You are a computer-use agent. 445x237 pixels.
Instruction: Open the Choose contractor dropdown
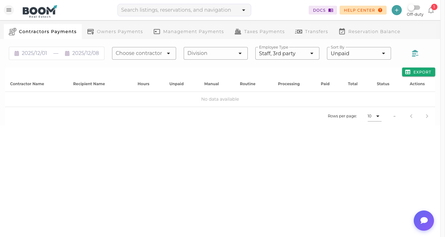click(144, 53)
